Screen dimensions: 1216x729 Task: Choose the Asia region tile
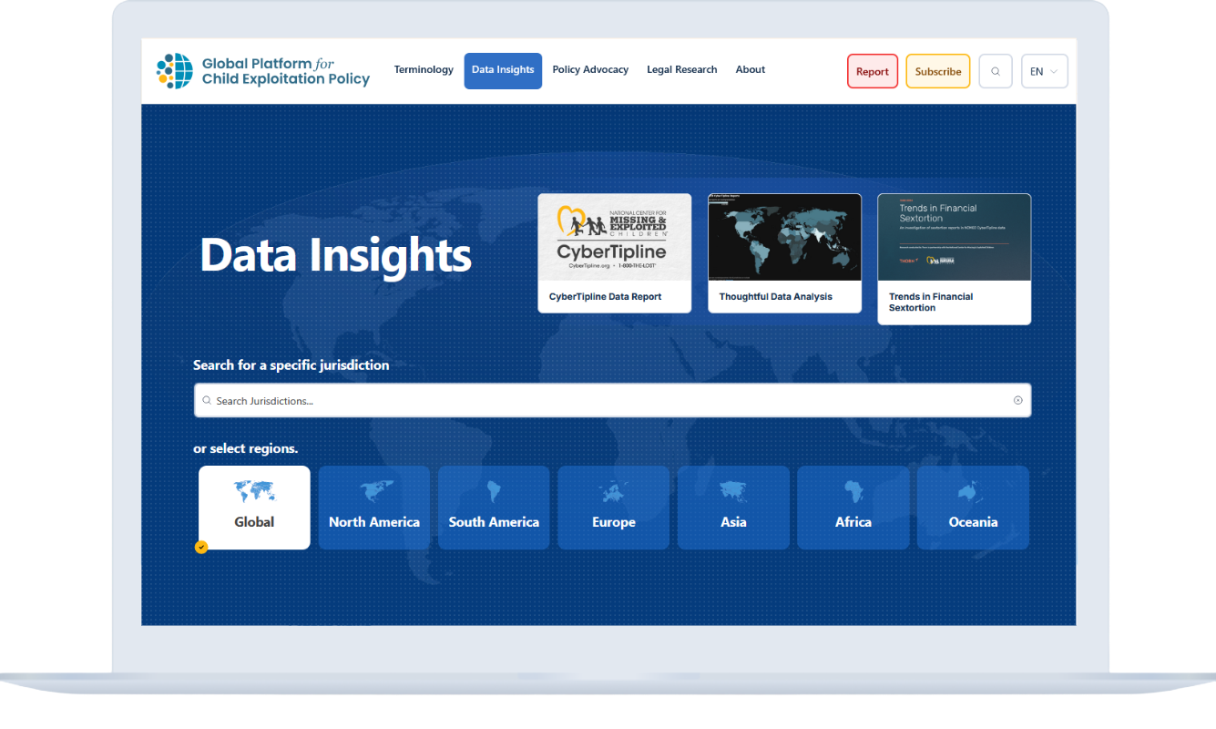click(733, 508)
